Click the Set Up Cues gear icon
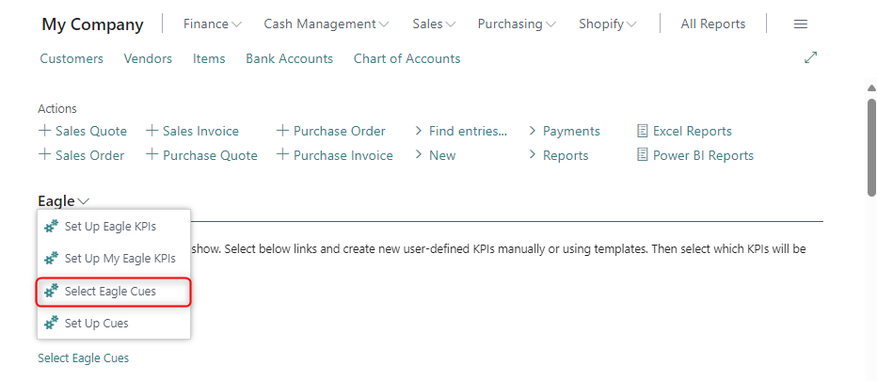The width and height of the screenshot is (877, 381). pyautogui.click(x=52, y=323)
